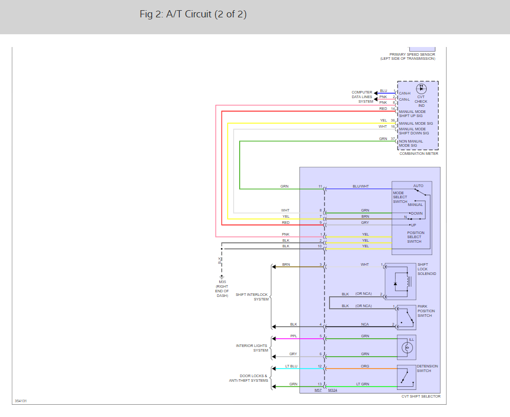Click the detension switch contact symbol

pos(407,377)
